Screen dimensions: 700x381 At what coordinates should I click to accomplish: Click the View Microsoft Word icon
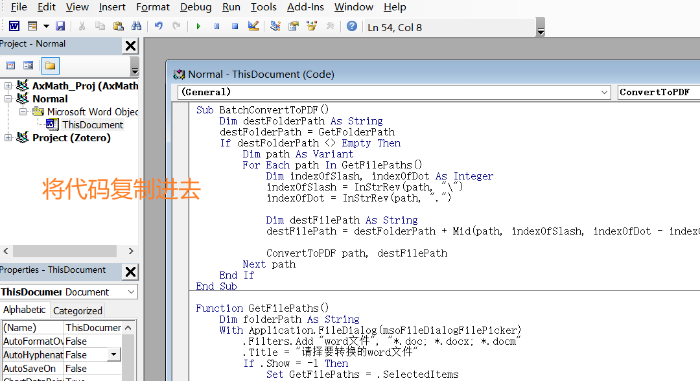pyautogui.click(x=14, y=27)
